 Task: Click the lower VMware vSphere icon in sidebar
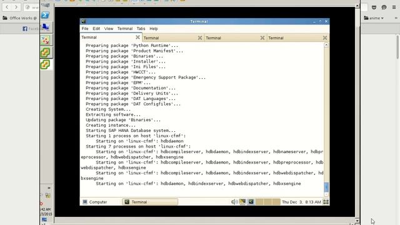(46, 64)
